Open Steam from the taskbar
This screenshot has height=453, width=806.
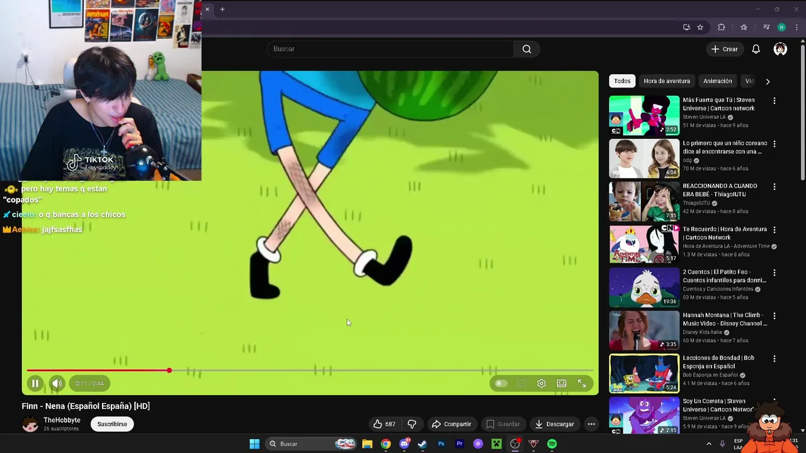(423, 444)
